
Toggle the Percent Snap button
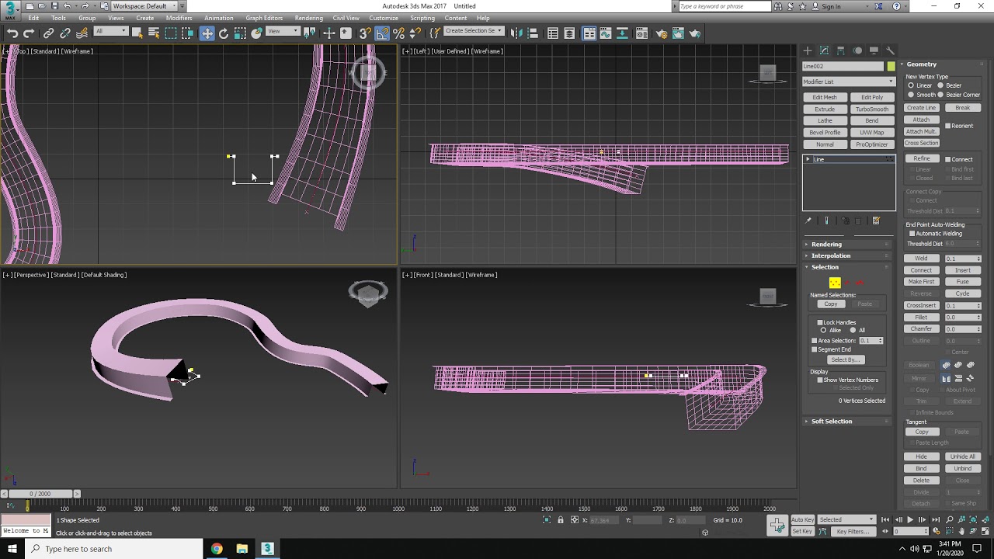point(399,33)
